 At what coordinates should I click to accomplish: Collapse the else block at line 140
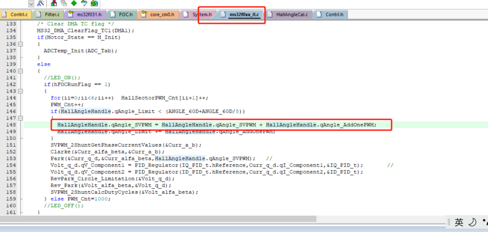[x=20, y=71]
